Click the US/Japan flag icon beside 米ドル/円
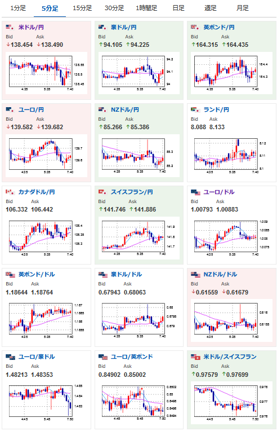Screen dimensions: 277x431 (x=10, y=27)
